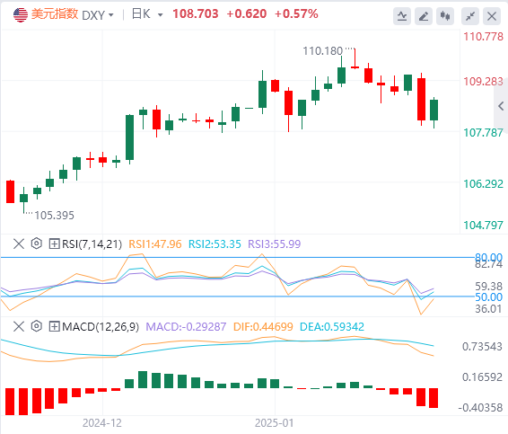Screen dimensions: 508x434
Task: Click the RSI(7,14,21) indicator label
Action: click(x=92, y=244)
